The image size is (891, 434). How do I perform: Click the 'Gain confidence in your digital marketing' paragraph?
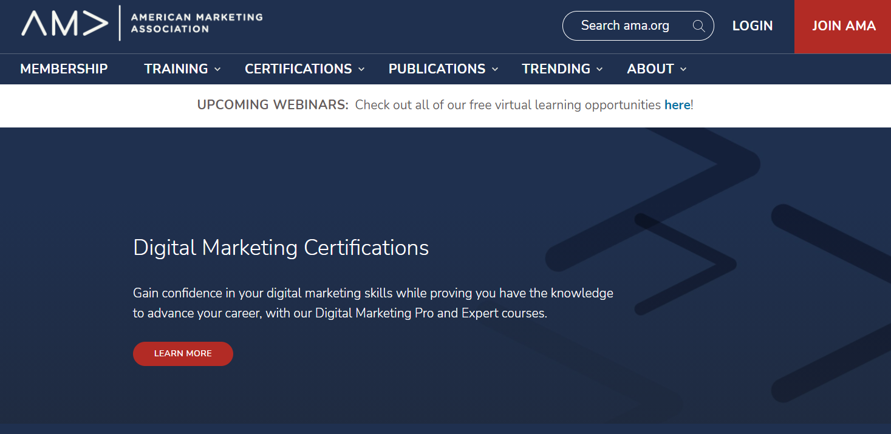click(x=373, y=303)
